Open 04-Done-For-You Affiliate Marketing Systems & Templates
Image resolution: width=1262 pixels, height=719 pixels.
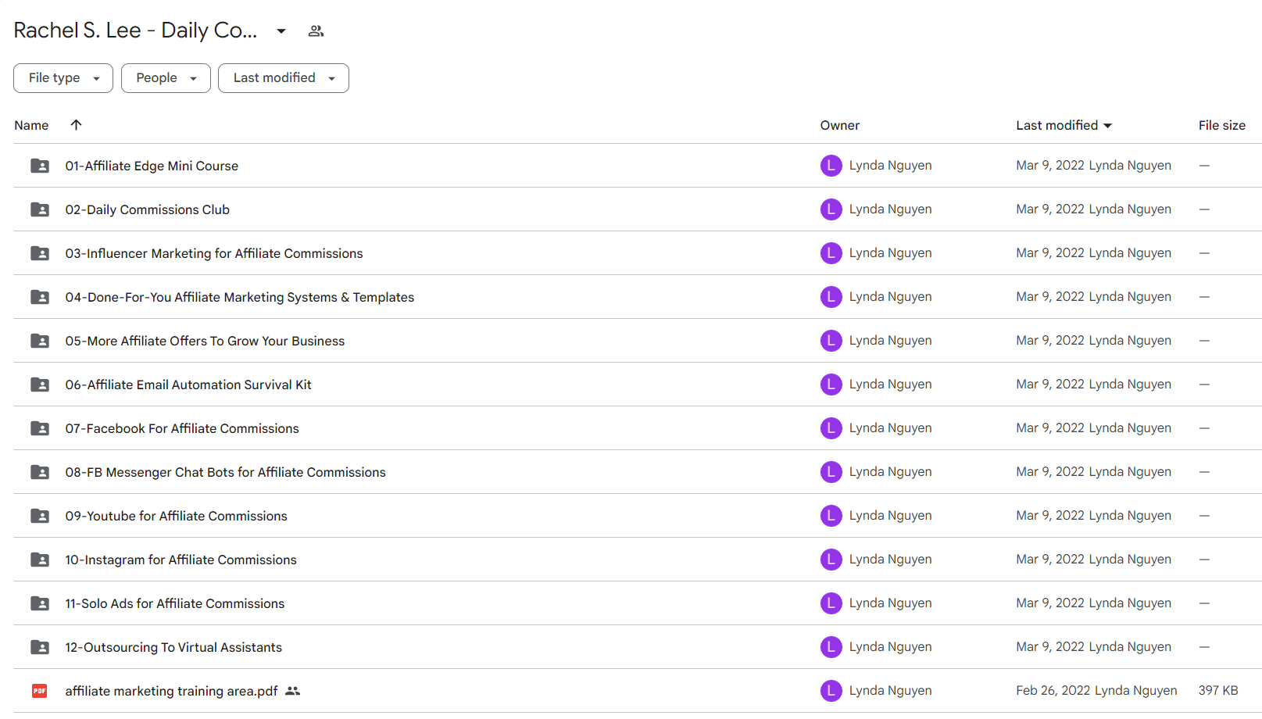(x=240, y=297)
